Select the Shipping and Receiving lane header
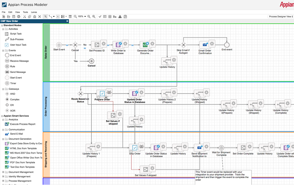 [x=47, y=155]
